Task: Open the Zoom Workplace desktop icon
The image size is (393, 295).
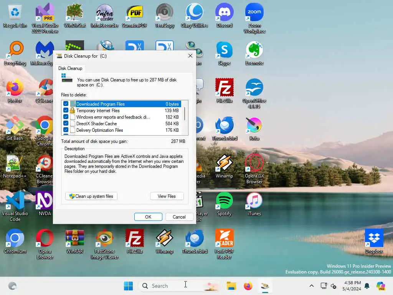Action: 254,18
